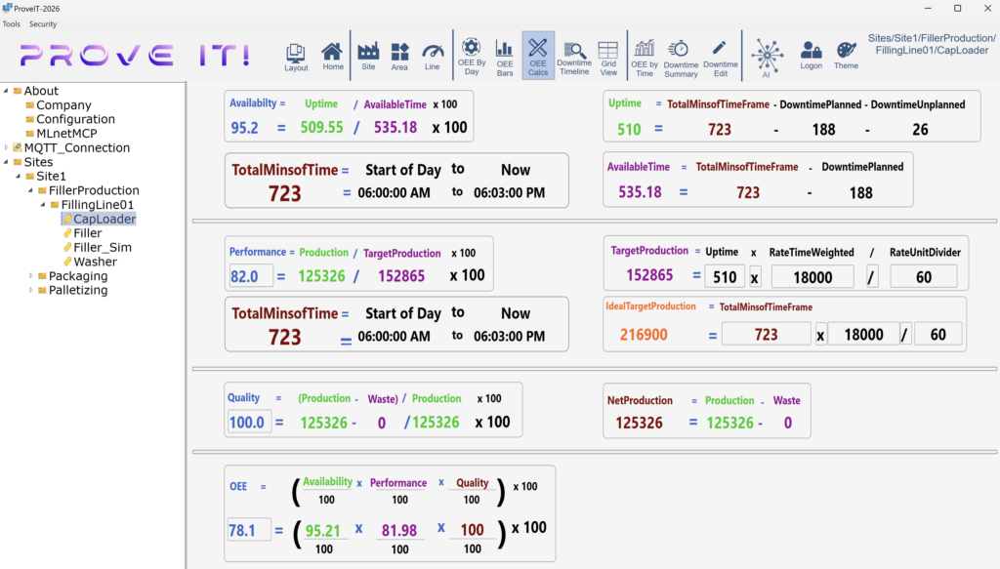Click the RateTimeWeighted 18000 input field

click(x=812, y=276)
